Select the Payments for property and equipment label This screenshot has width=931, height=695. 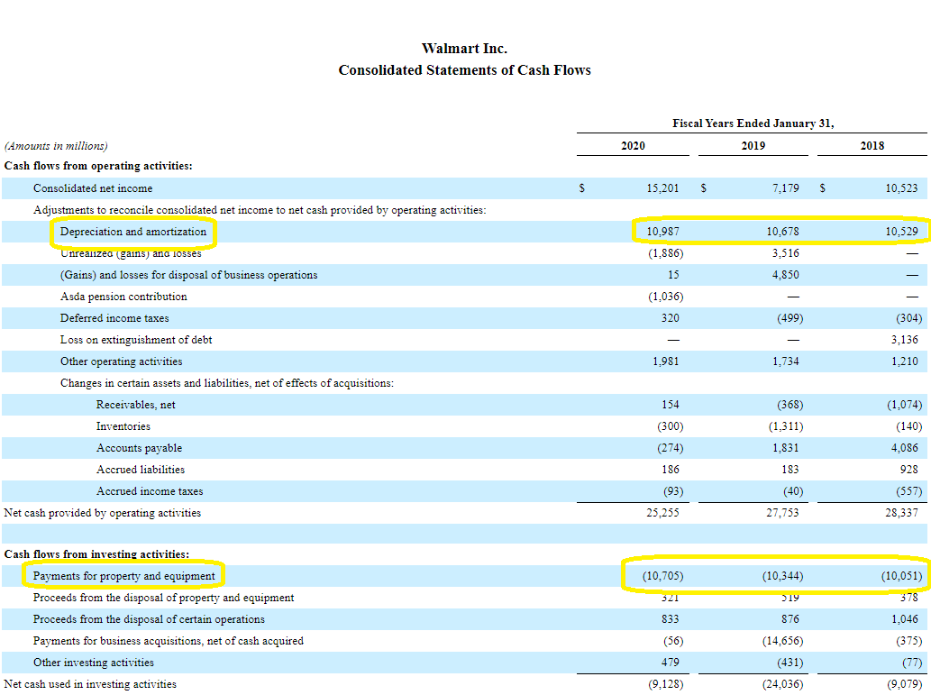tap(124, 576)
